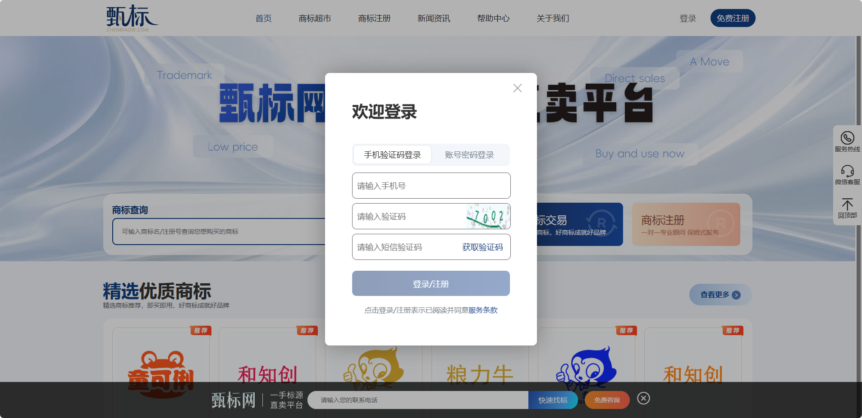Close the login dialog with X icon
The height and width of the screenshot is (418, 862).
pyautogui.click(x=517, y=88)
